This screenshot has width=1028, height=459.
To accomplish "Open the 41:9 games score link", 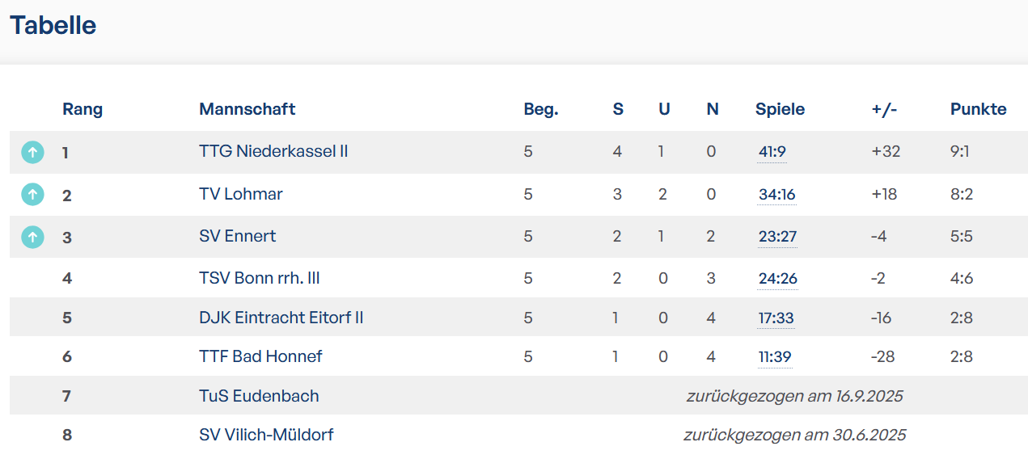I will (772, 152).
